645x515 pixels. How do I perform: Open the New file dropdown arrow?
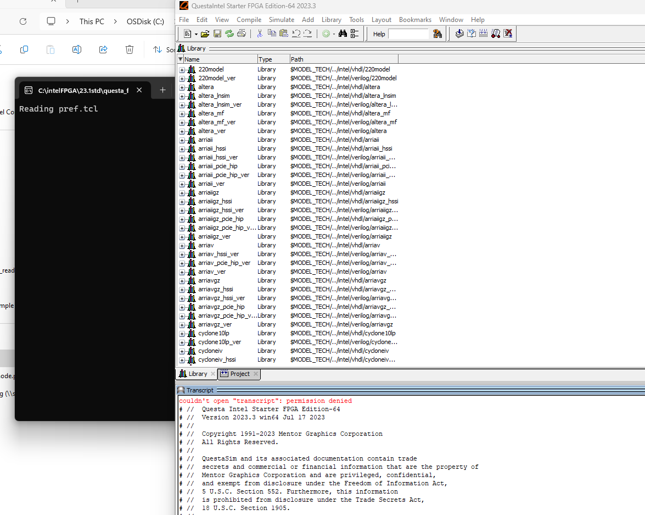pos(195,34)
